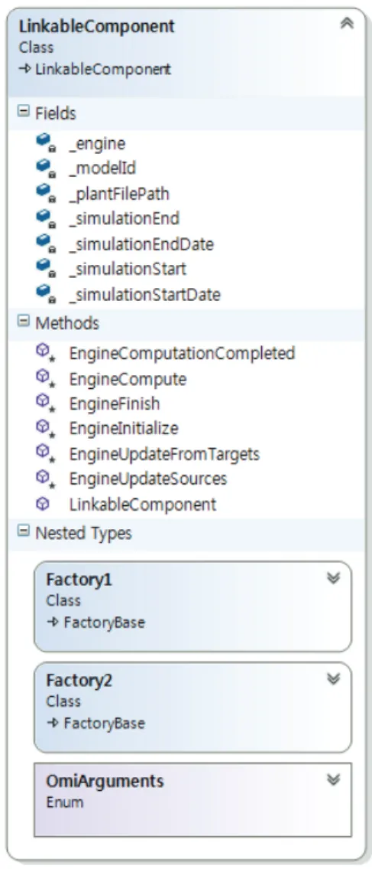Click the Nested Types header label
Screen dimensions: 372x869
click(x=83, y=533)
